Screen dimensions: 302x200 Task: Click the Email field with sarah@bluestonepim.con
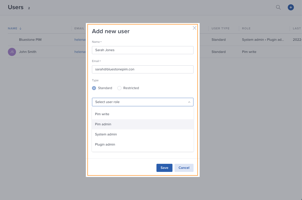(143, 69)
